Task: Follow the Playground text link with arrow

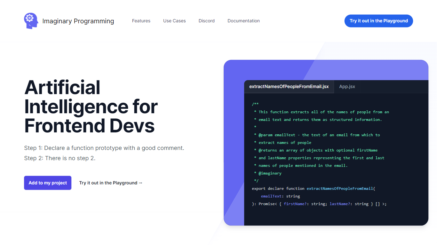Action: 111,183
